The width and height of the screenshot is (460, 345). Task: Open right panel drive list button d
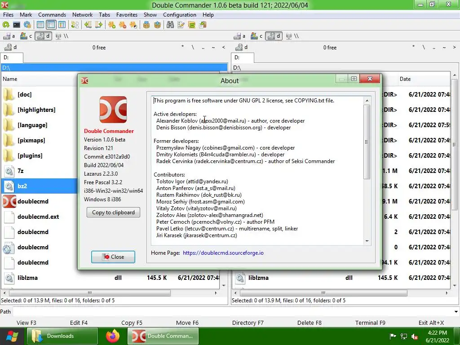[x=241, y=47]
